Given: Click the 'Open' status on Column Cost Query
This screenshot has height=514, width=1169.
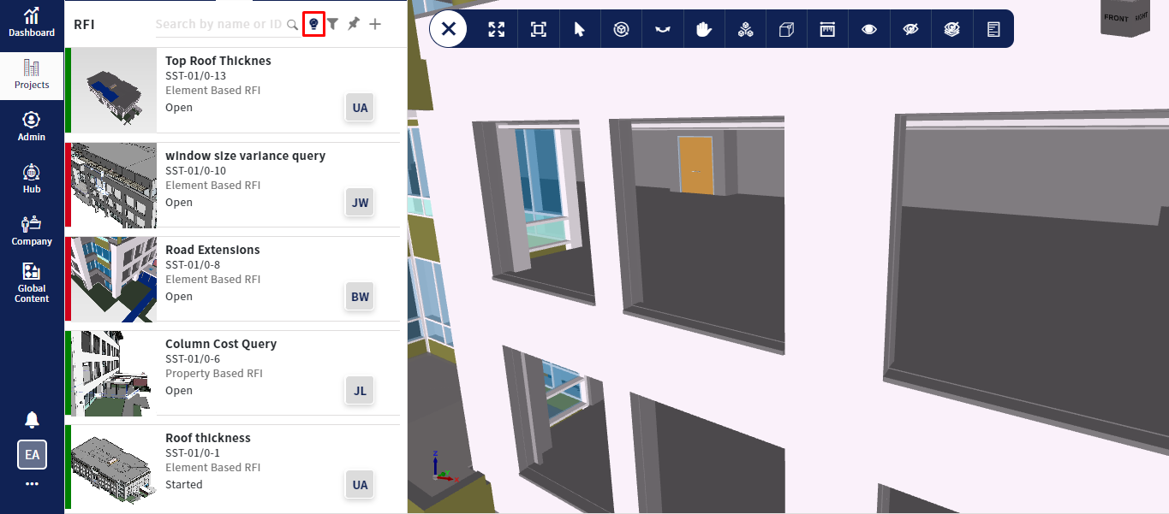Looking at the screenshot, I should click(x=179, y=391).
